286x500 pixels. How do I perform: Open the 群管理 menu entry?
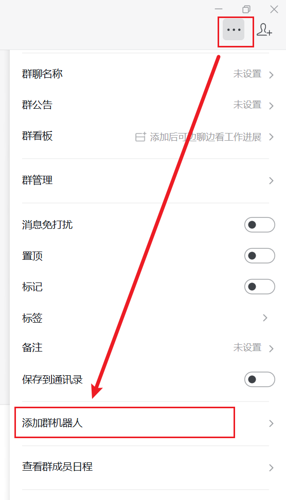tap(146, 180)
